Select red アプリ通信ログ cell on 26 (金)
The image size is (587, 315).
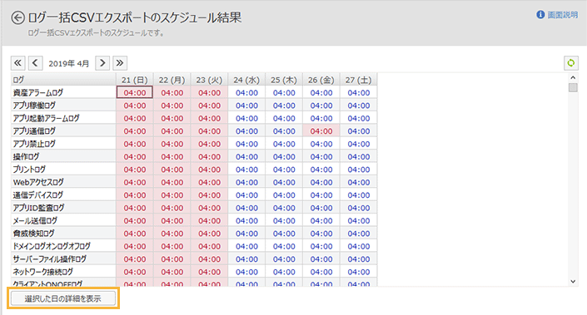[x=321, y=131]
